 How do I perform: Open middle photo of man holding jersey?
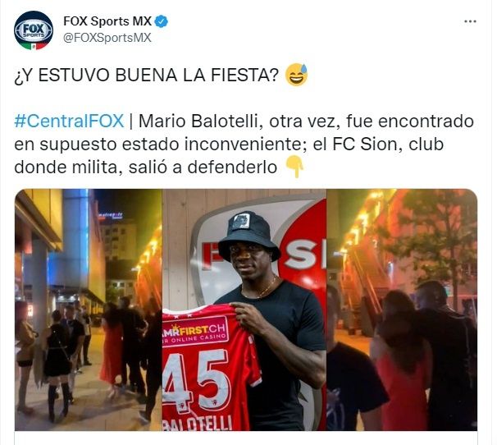point(244,310)
